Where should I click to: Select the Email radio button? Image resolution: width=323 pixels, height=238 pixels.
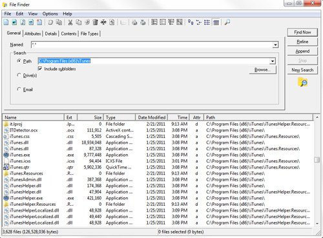coord(19,89)
